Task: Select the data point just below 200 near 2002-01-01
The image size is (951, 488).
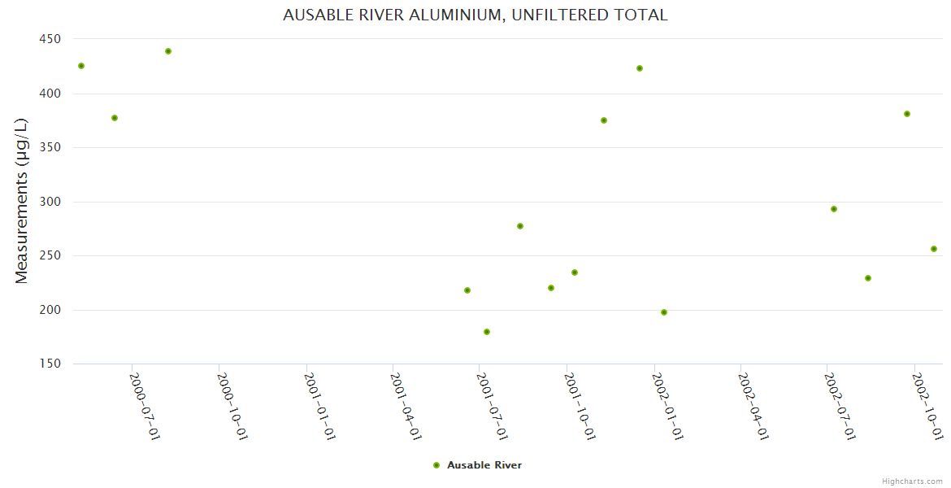Action: click(x=664, y=312)
